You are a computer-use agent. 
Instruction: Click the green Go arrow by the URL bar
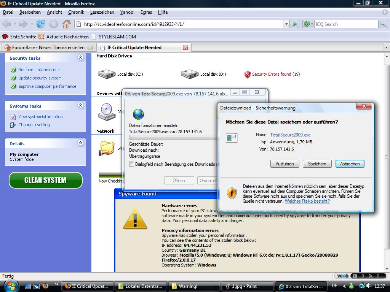click(x=295, y=24)
